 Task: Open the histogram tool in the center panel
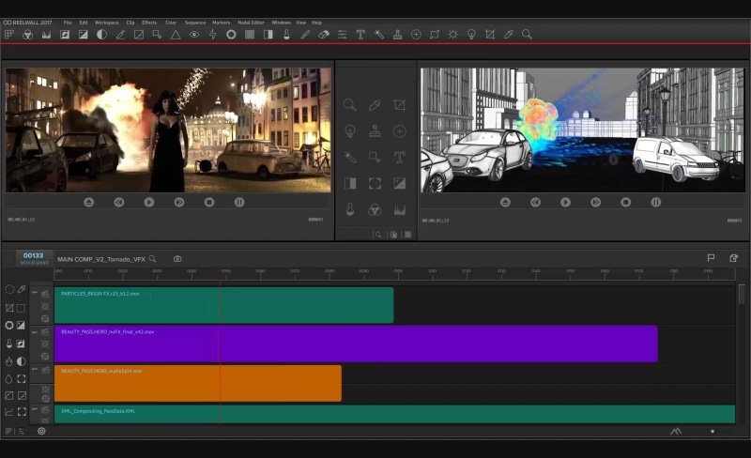click(399, 209)
